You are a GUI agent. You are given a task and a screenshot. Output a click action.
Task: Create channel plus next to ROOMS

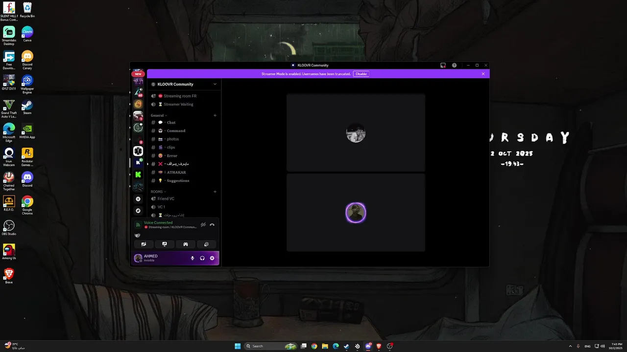215,192
